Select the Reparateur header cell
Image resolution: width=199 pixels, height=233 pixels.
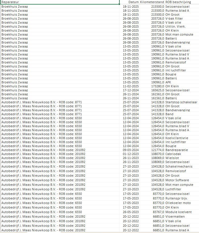60,2
